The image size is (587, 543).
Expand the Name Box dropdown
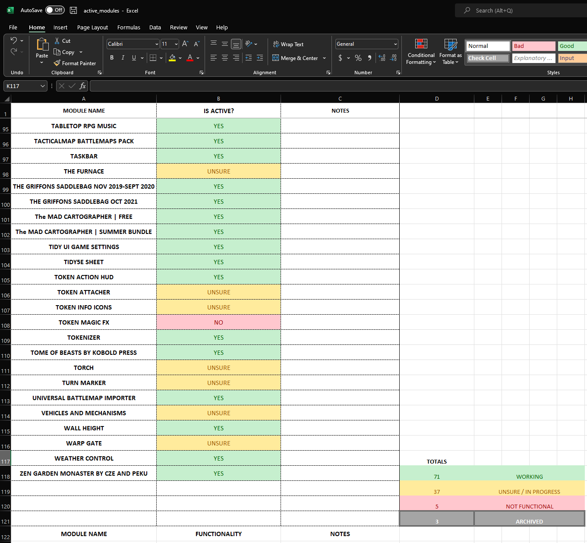tap(42, 86)
